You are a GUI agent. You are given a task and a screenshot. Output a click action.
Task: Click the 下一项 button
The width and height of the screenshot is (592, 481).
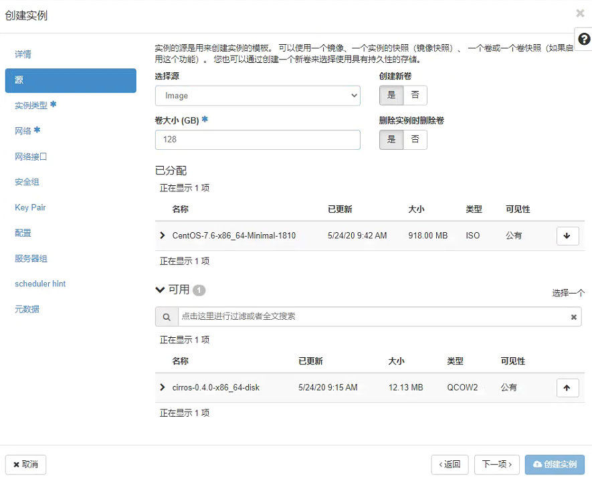tap(496, 464)
